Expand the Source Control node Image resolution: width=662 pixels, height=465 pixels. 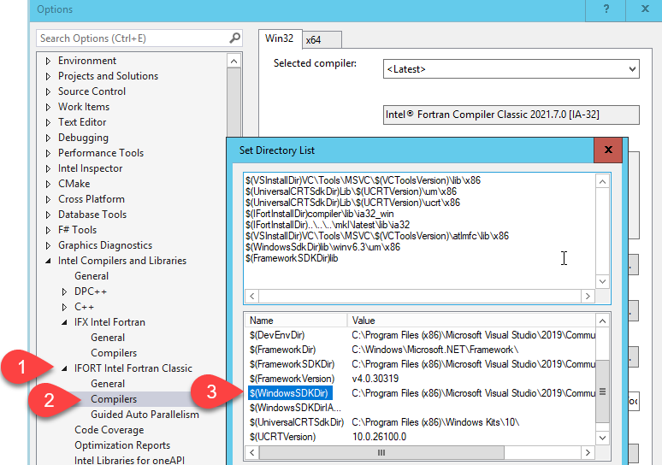[x=48, y=91]
